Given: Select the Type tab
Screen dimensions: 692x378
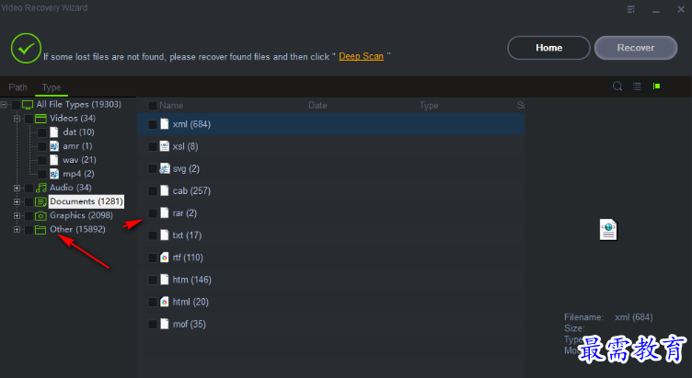Looking at the screenshot, I should pos(52,87).
